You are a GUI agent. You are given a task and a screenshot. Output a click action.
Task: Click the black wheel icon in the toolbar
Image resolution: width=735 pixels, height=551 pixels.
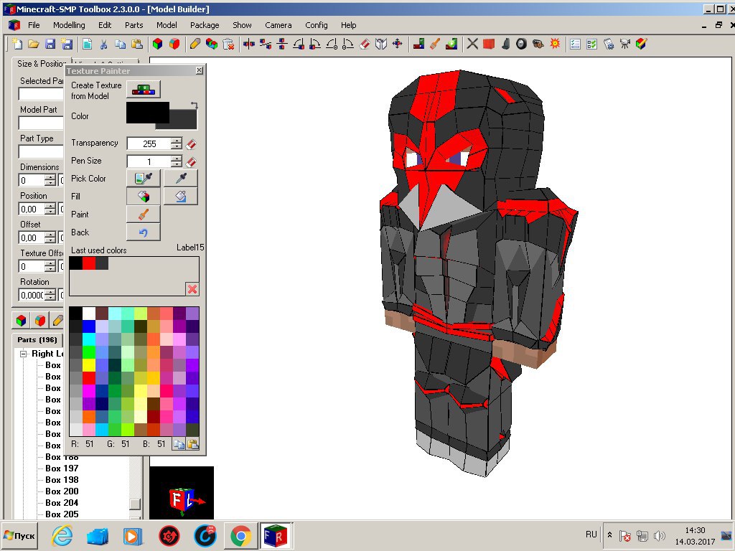(x=521, y=44)
